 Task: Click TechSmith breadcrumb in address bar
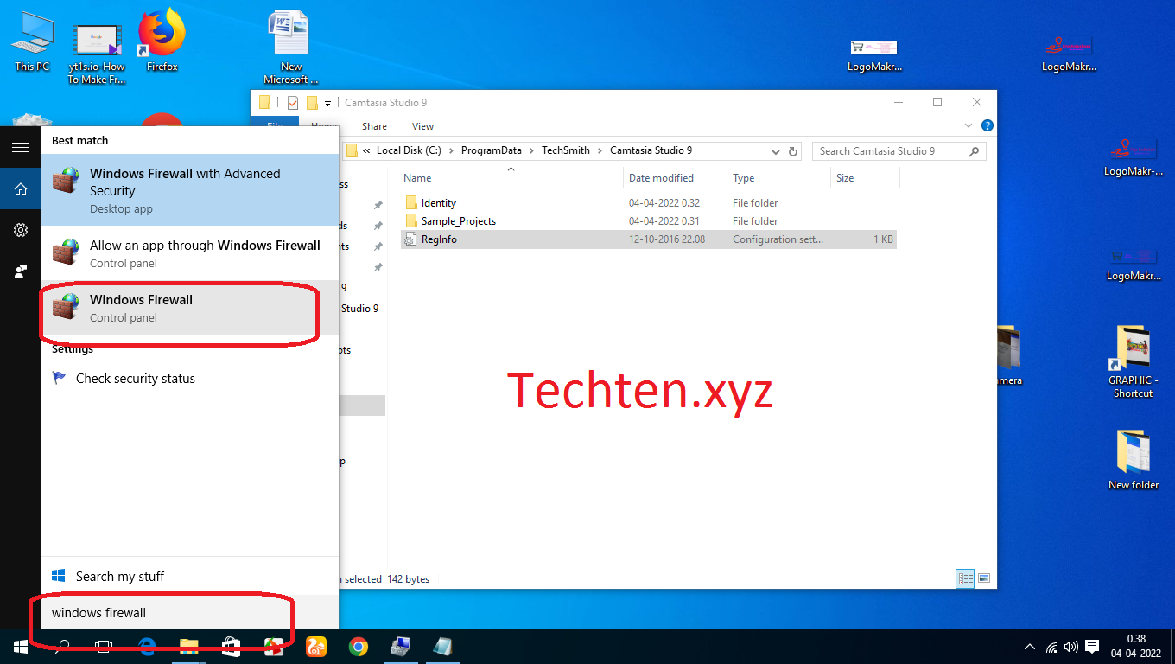coord(565,150)
